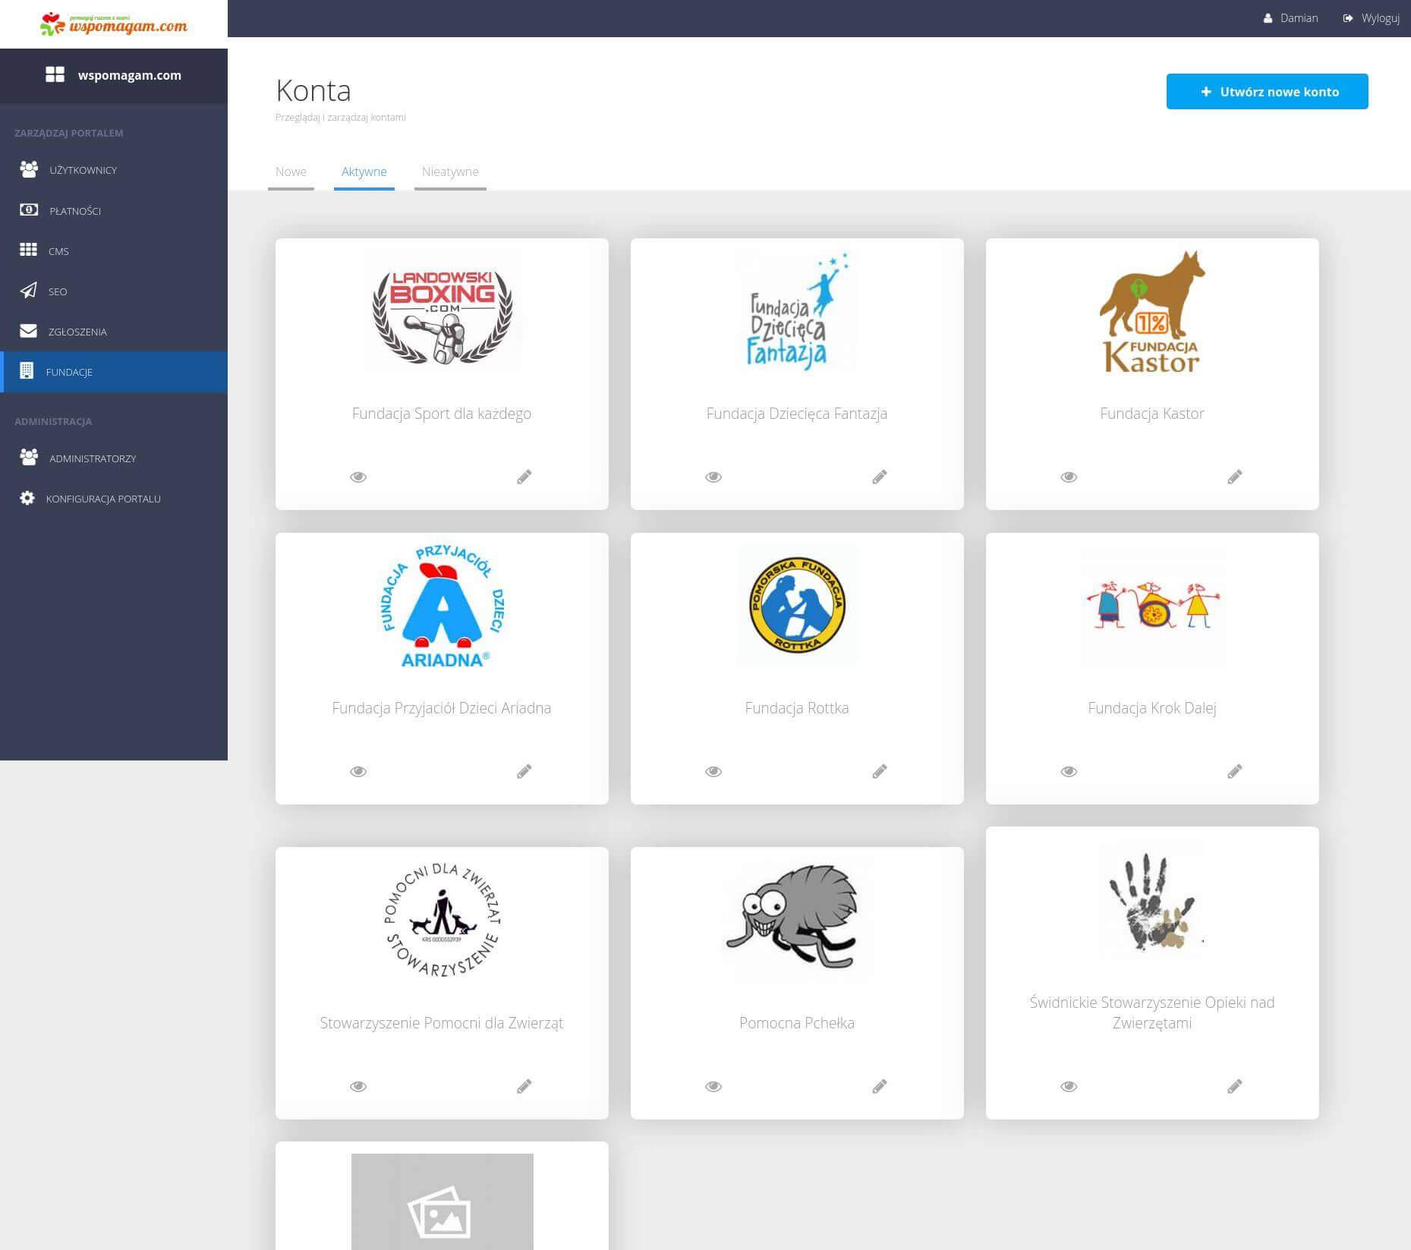1411x1250 pixels.
Task: Edit Fundacja Sport dla każdego via pencil icon
Action: point(524,477)
